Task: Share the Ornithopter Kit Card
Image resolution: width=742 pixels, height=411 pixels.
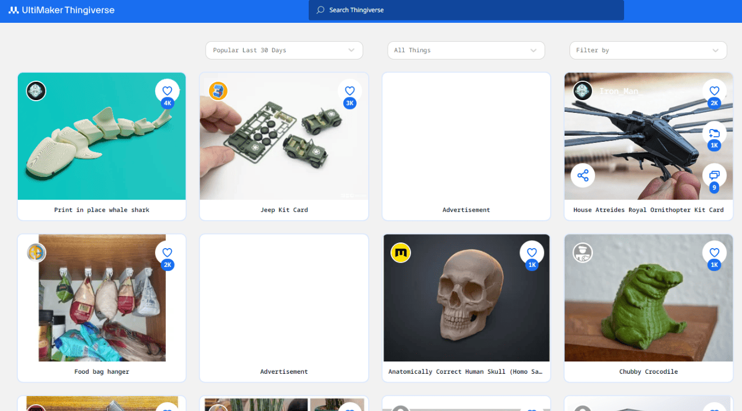Action: click(x=583, y=176)
